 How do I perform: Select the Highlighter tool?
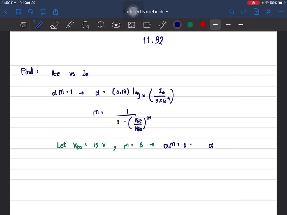(x=70, y=25)
